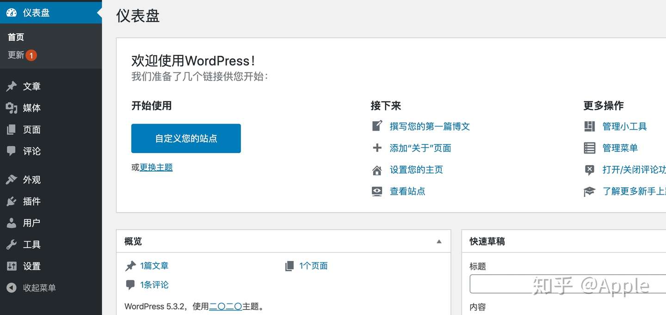Click the update count badge showing 1
Screen dimensions: 666x315
pos(31,55)
